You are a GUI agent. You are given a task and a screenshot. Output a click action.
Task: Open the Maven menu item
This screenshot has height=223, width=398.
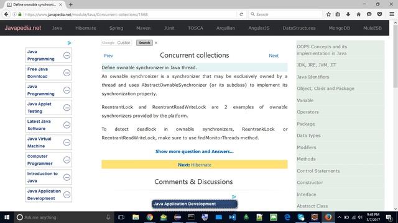coord(144,28)
